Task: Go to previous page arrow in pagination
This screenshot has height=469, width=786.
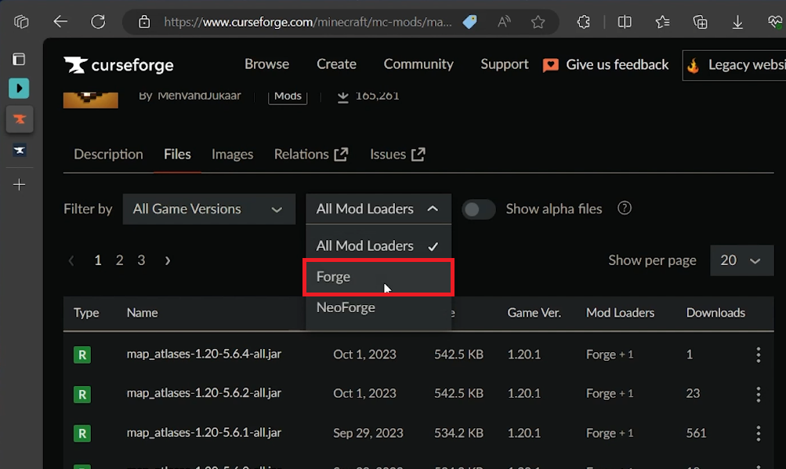Action: (71, 260)
